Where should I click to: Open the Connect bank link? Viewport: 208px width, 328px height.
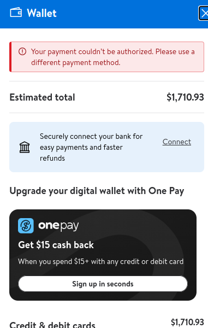tap(177, 142)
